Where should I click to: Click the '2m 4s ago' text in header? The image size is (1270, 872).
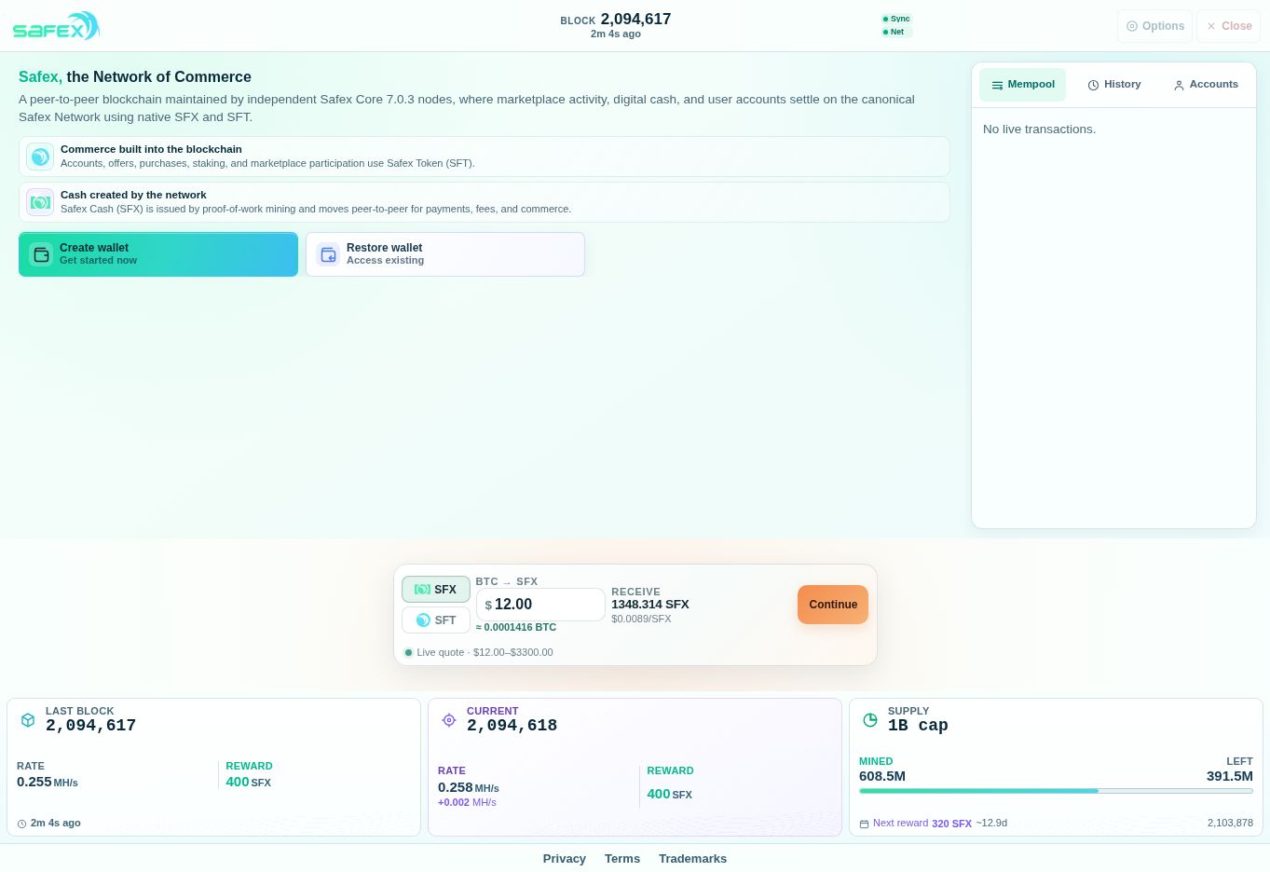tap(616, 34)
